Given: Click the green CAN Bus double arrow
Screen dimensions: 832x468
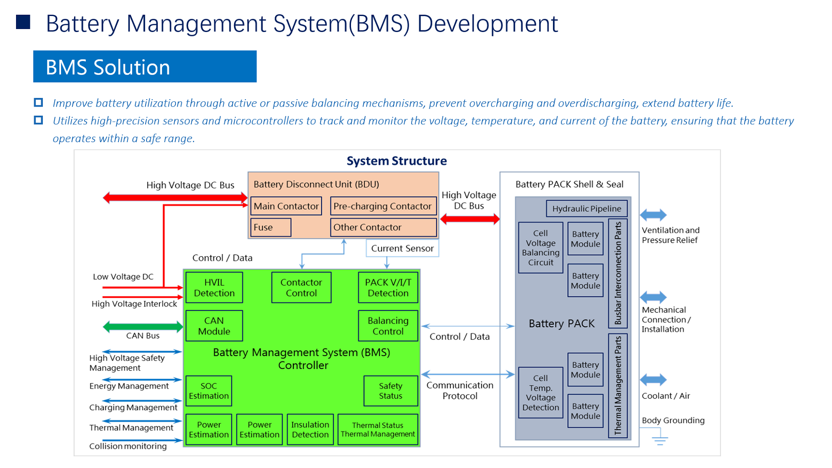Looking at the screenshot, I should pyautogui.click(x=143, y=326).
